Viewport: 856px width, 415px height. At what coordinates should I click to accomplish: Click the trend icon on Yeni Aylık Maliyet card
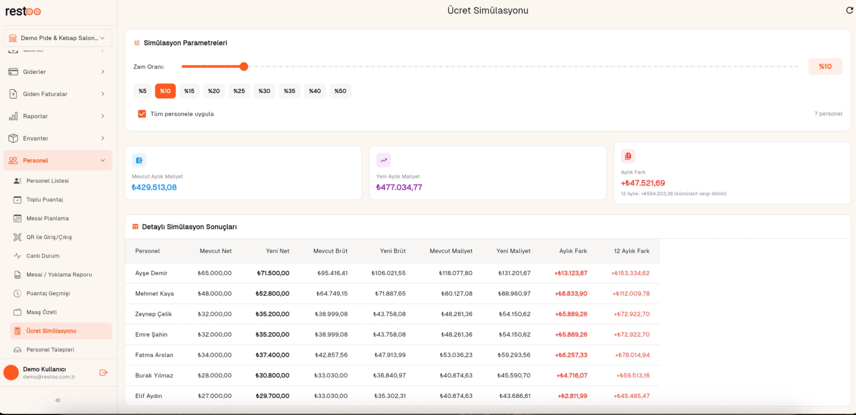[384, 160]
